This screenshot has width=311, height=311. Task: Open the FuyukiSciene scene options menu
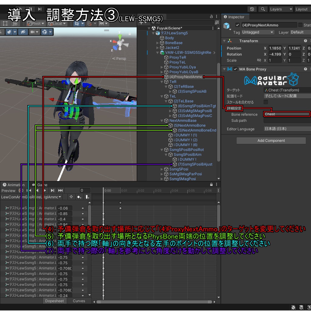pyautogui.click(x=213, y=28)
